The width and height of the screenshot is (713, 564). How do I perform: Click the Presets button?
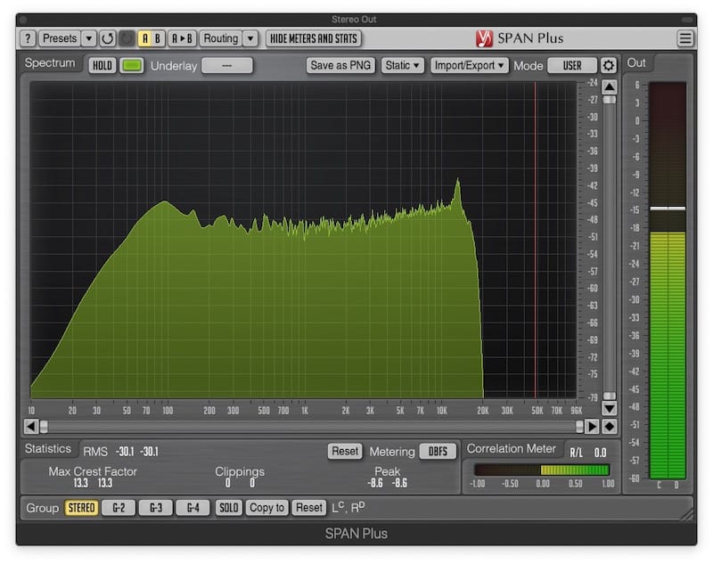pyautogui.click(x=60, y=38)
